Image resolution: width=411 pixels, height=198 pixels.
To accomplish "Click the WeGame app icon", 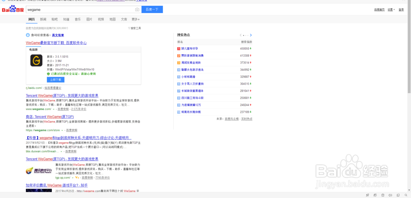I will (x=36, y=60).
